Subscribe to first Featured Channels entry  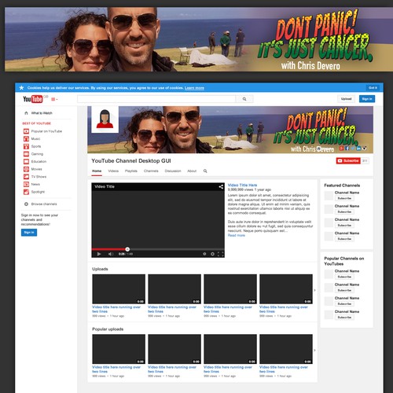coord(344,198)
